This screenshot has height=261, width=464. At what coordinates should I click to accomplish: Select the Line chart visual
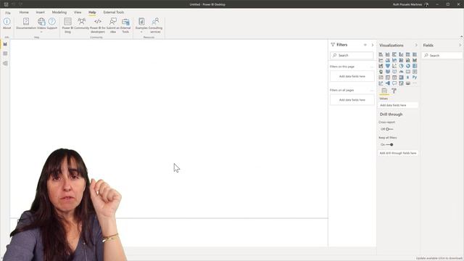coord(381,60)
